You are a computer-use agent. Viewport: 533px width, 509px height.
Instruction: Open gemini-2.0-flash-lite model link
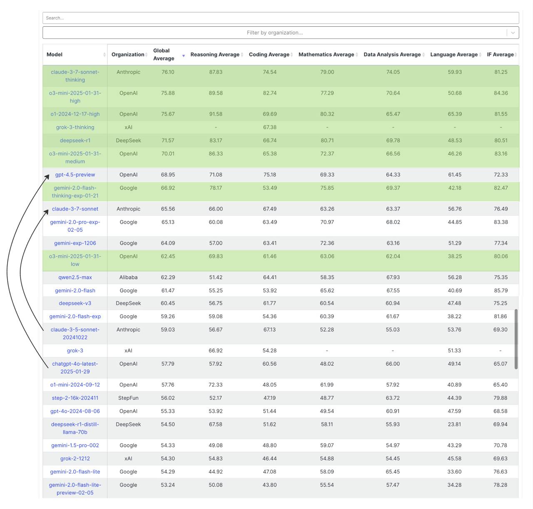[75, 472]
